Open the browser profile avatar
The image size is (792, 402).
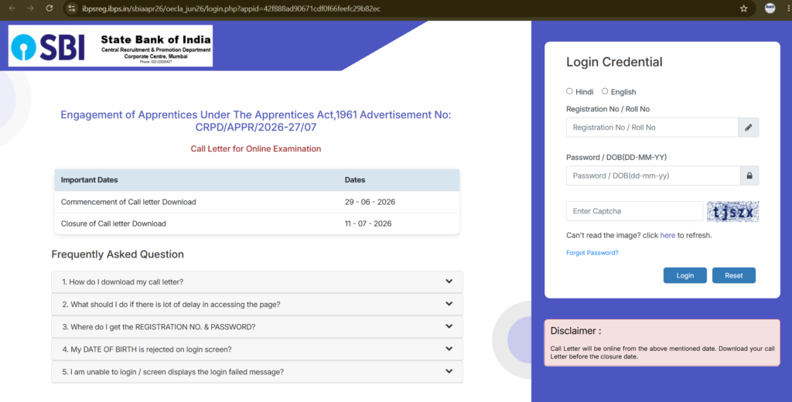tap(770, 8)
